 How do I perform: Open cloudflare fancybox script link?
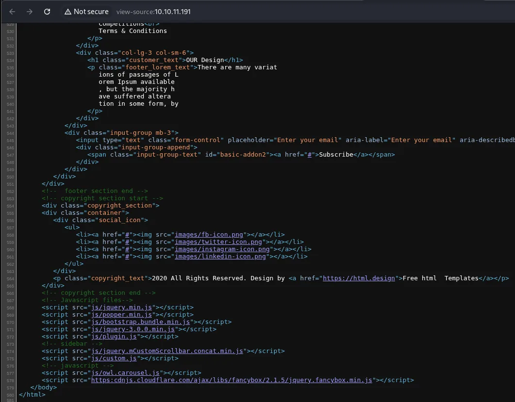point(232,380)
